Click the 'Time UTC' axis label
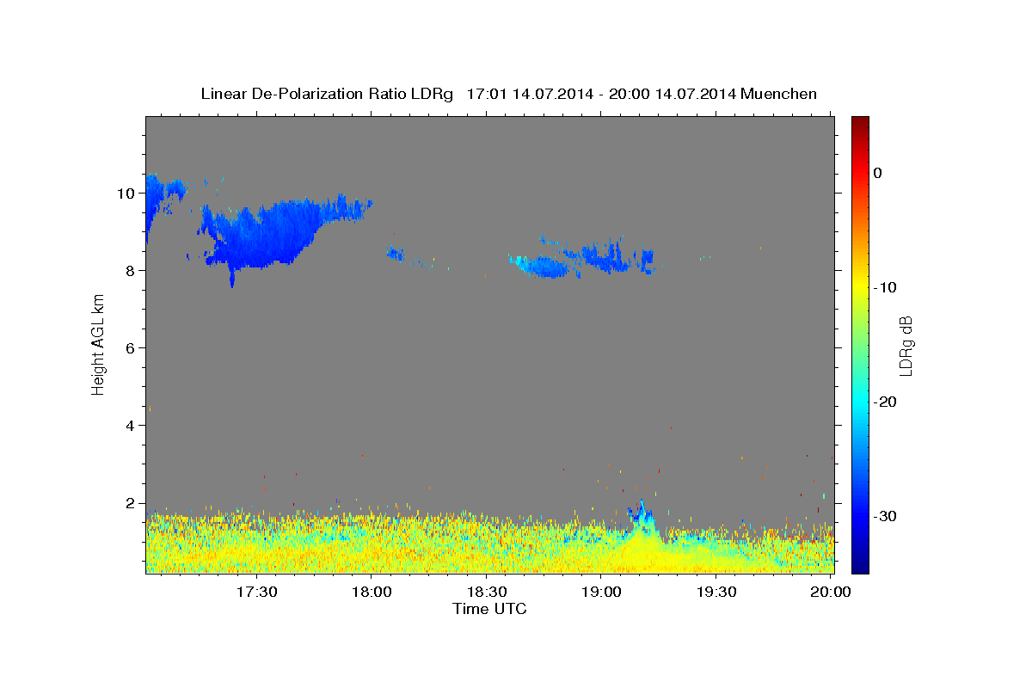The width and height of the screenshot is (1032, 688). pos(489,609)
